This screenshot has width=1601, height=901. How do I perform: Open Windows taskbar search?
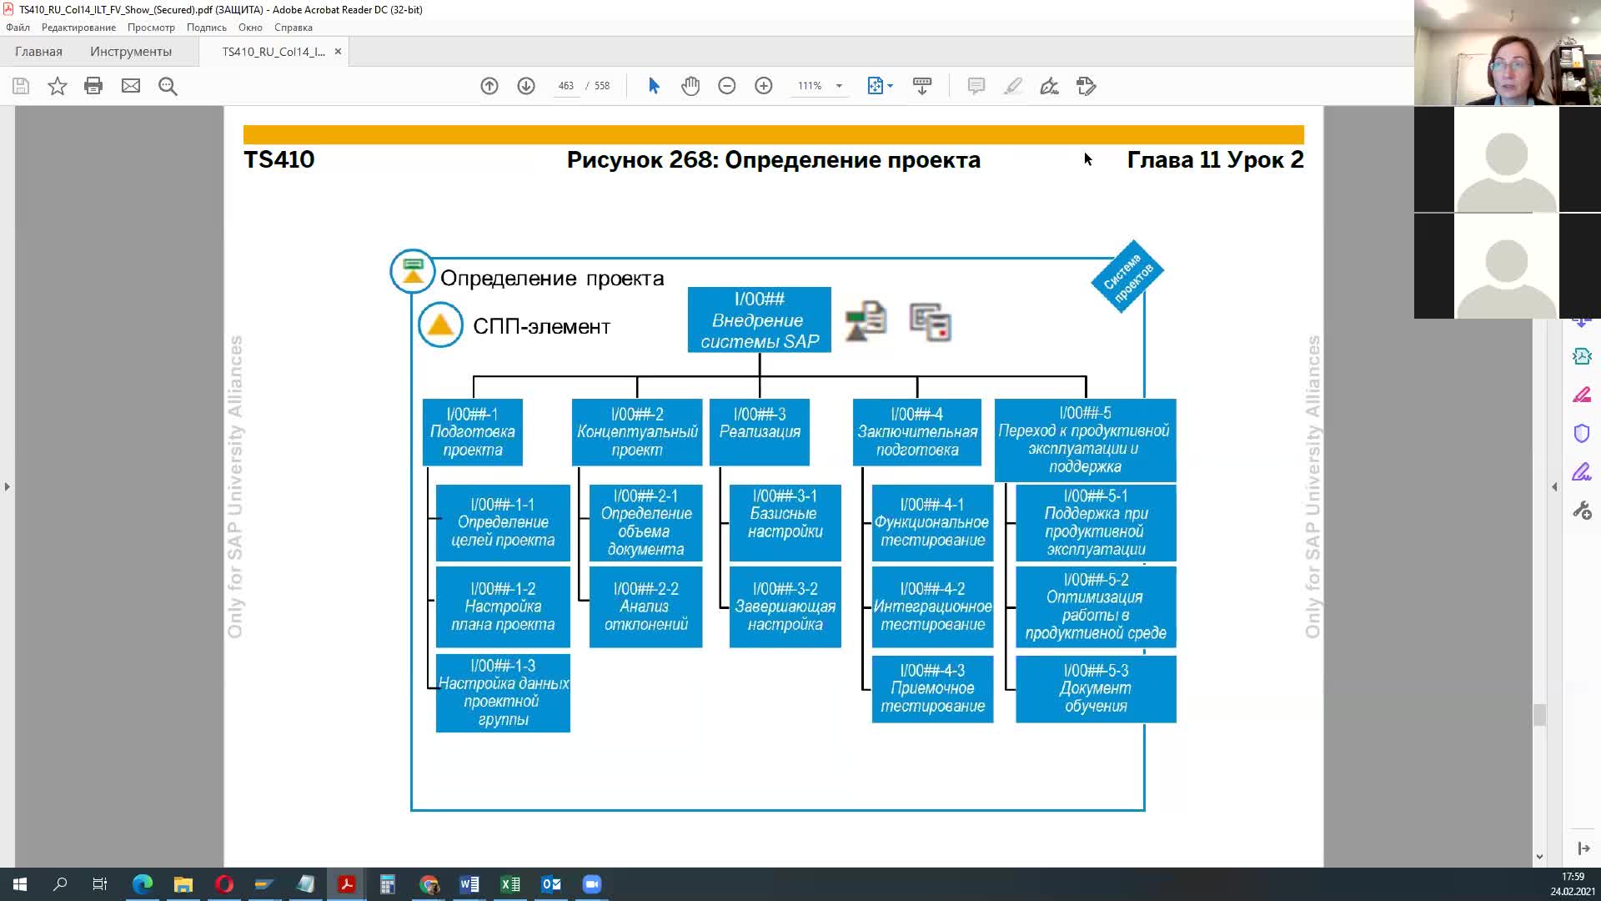60,884
